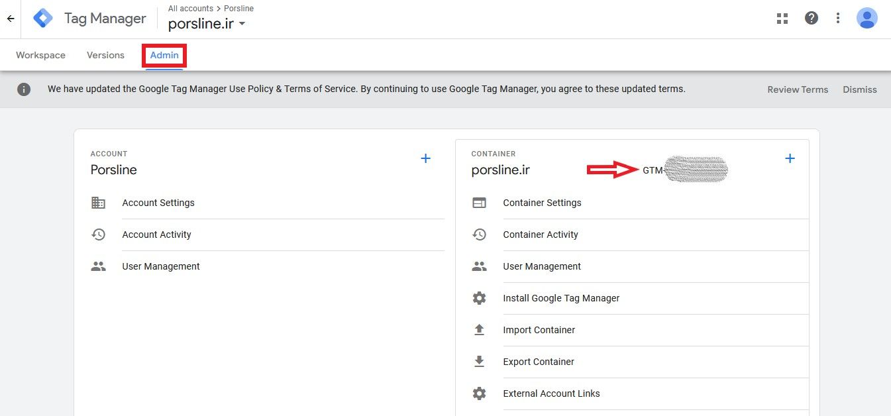The width and height of the screenshot is (891, 416).
Task: Click the Tag Manager title text
Action: point(105,19)
